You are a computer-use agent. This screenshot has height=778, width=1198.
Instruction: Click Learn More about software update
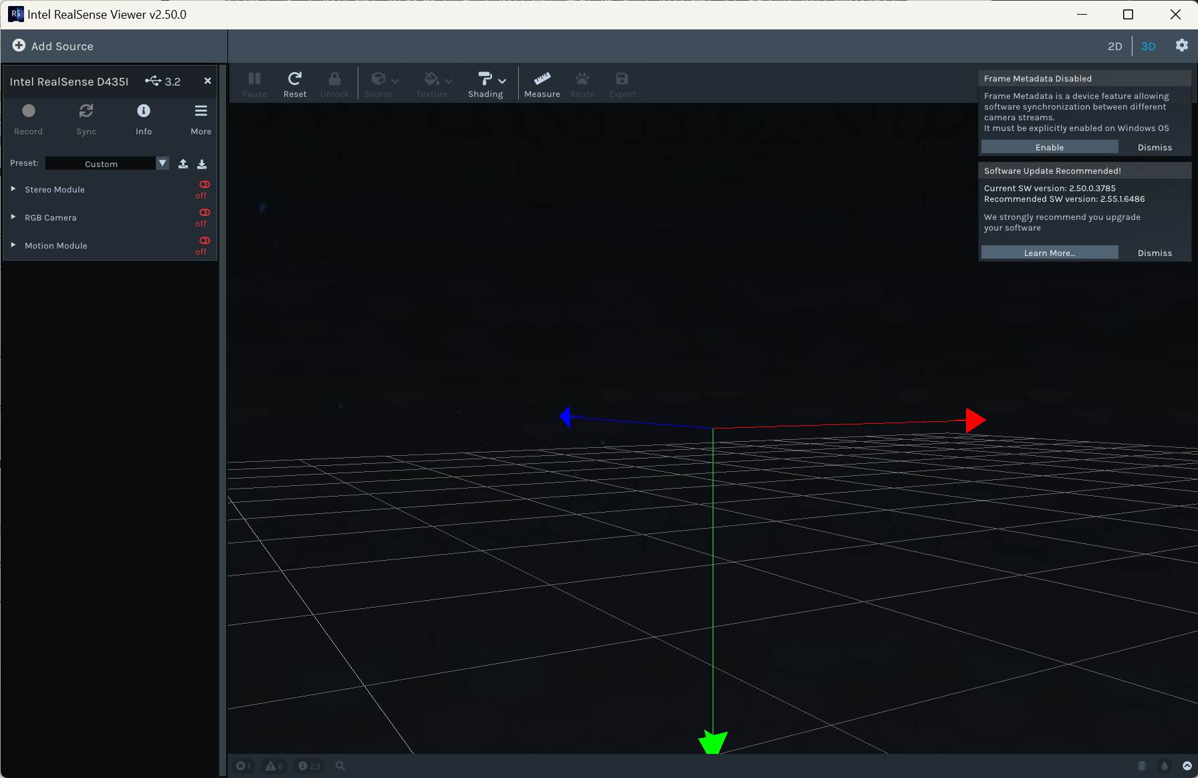pos(1050,253)
